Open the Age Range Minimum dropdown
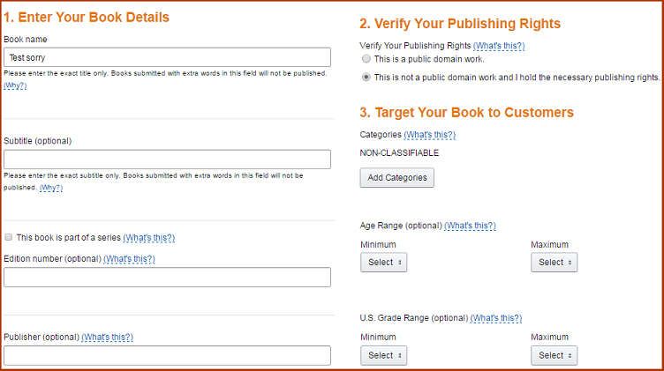This screenshot has height=371, width=664. pos(384,262)
